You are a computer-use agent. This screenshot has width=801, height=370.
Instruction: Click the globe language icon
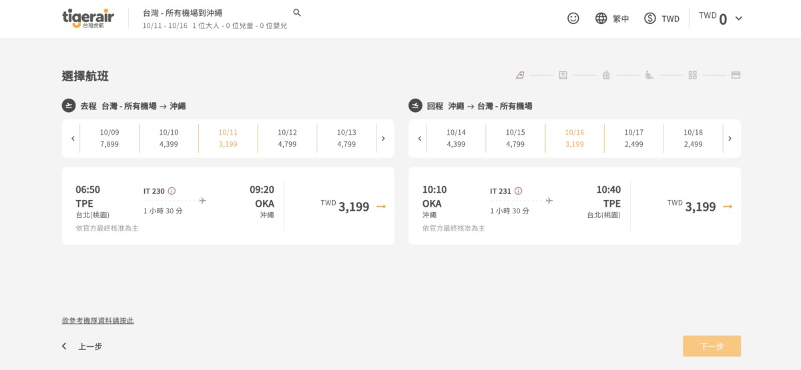coord(601,19)
